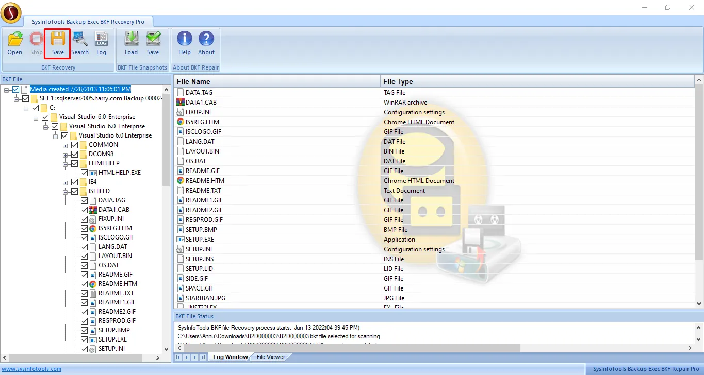Click SETUP.INI settings icon in file list
The height and width of the screenshot is (375, 704).
[181, 249]
